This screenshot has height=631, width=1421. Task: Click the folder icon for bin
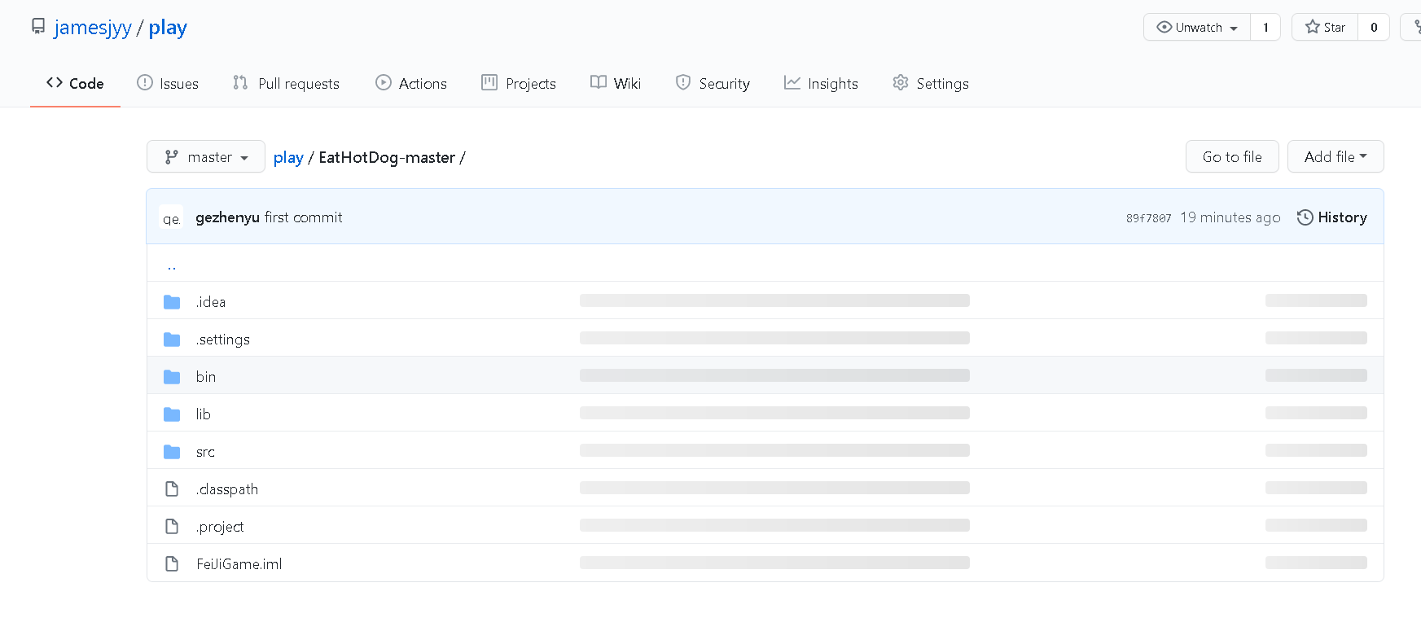pos(172,377)
